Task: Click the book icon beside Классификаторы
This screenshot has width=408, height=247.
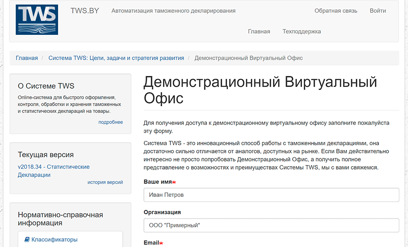Action: click(x=27, y=240)
